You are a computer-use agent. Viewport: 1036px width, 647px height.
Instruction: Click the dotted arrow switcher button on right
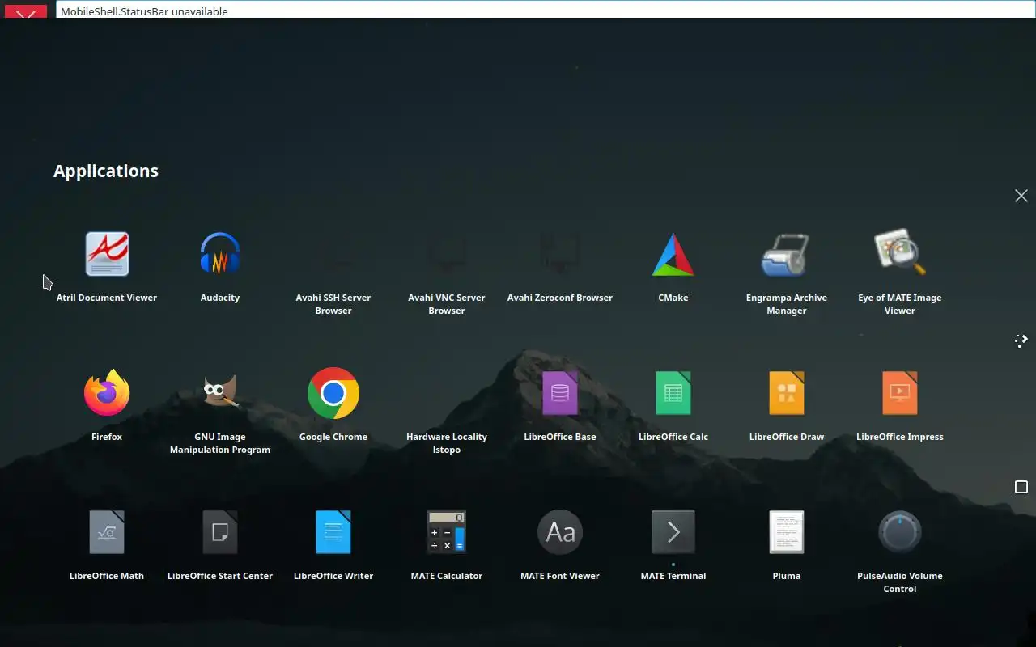click(x=1021, y=340)
